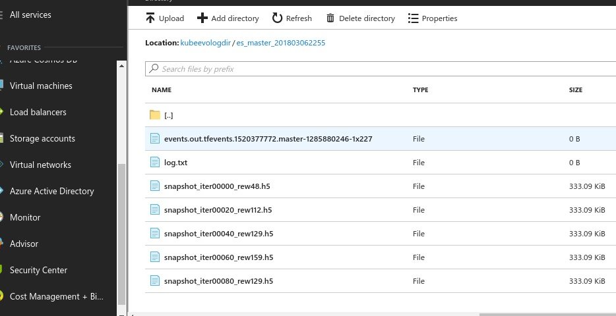616x316 pixels.
Task: Click file icon beside log.txt
Action: tap(155, 163)
